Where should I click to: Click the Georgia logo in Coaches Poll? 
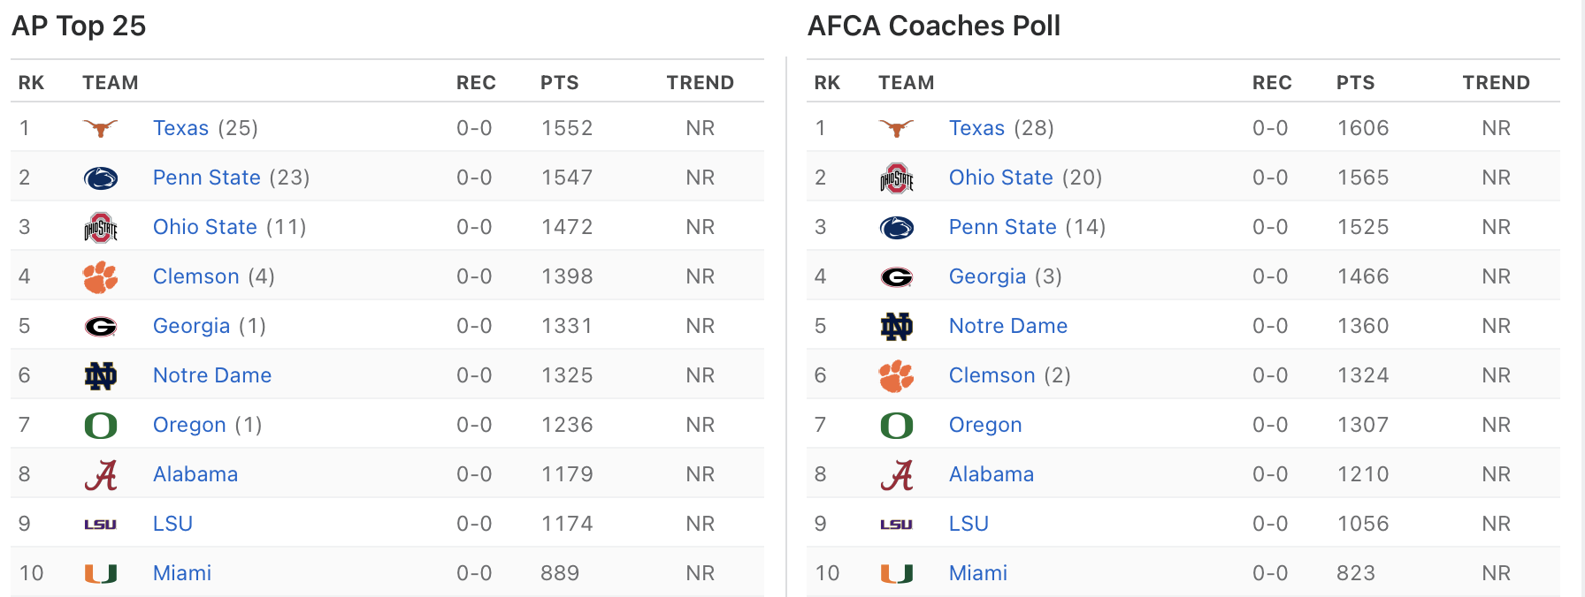coord(896,277)
